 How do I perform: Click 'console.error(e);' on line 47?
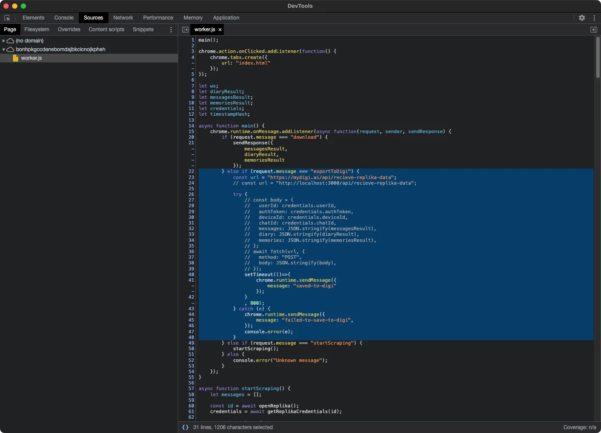[269, 332]
